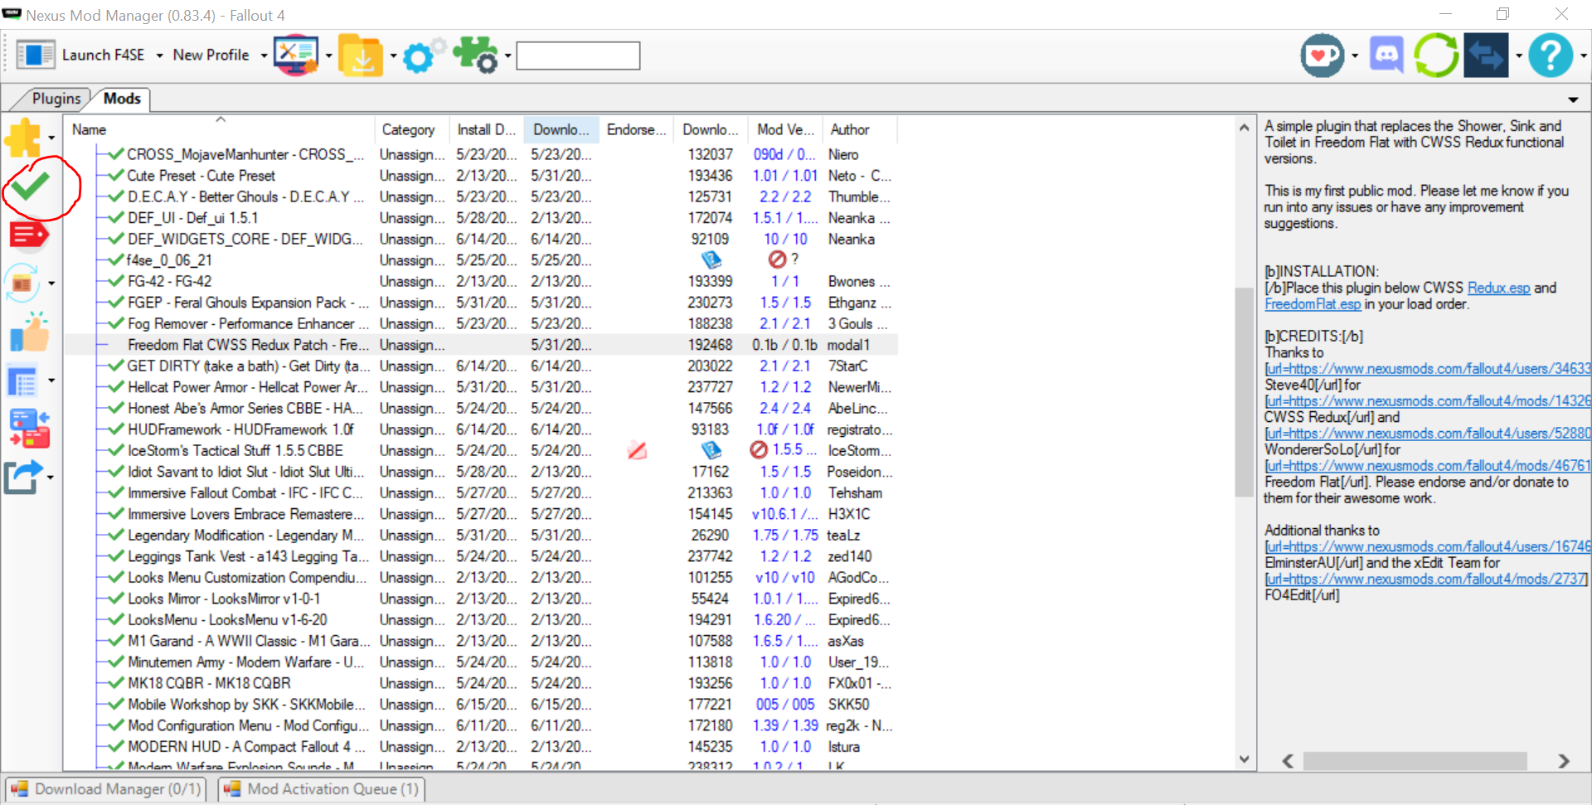Expand the dropdown next to heart support icon

coord(1355,56)
